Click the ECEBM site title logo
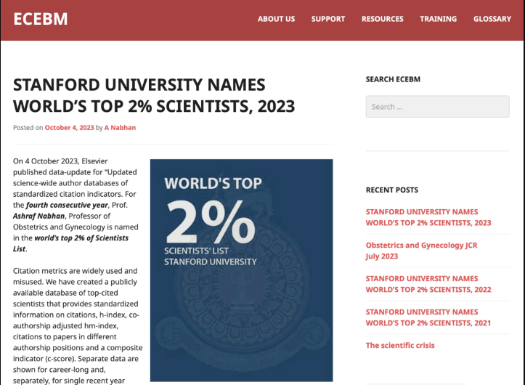The height and width of the screenshot is (385, 525). pos(41,19)
